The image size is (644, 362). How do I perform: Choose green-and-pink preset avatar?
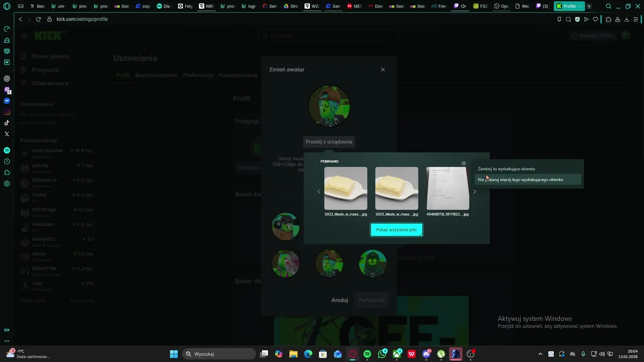pos(286,263)
